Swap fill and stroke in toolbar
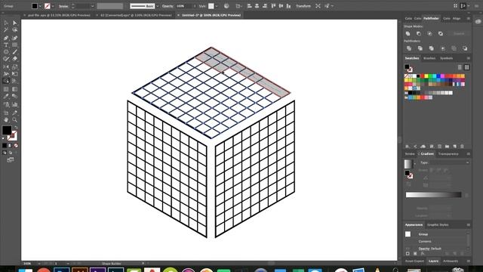 [16, 127]
